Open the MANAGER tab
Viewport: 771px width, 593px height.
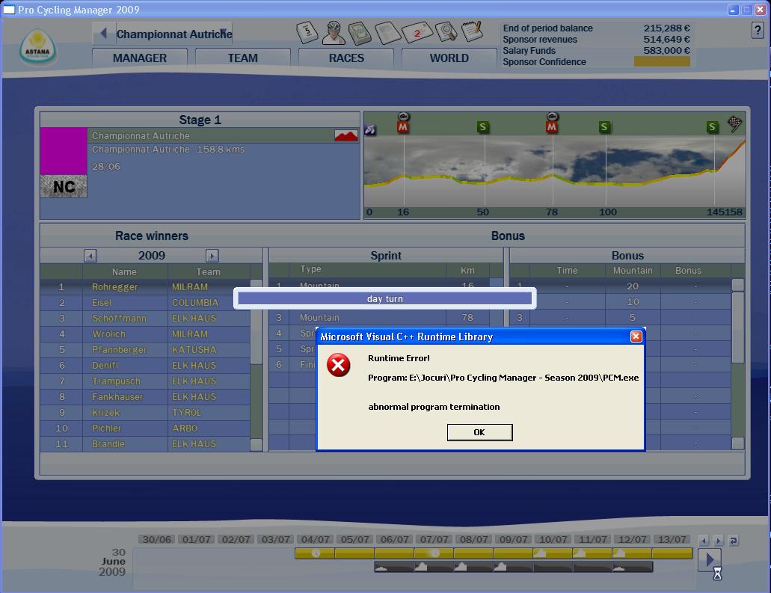[x=140, y=58]
